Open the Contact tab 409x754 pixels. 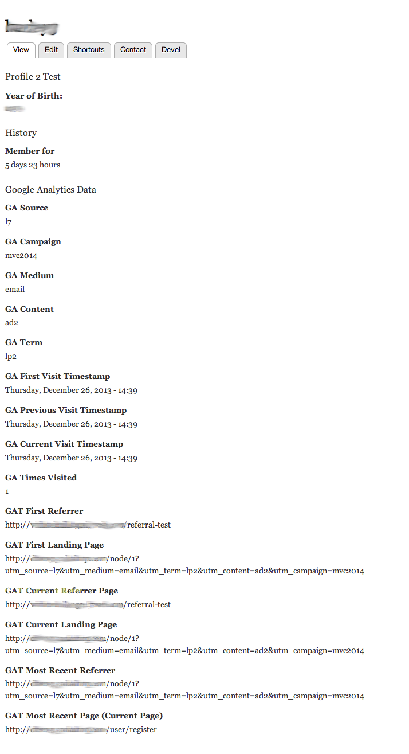click(x=133, y=50)
